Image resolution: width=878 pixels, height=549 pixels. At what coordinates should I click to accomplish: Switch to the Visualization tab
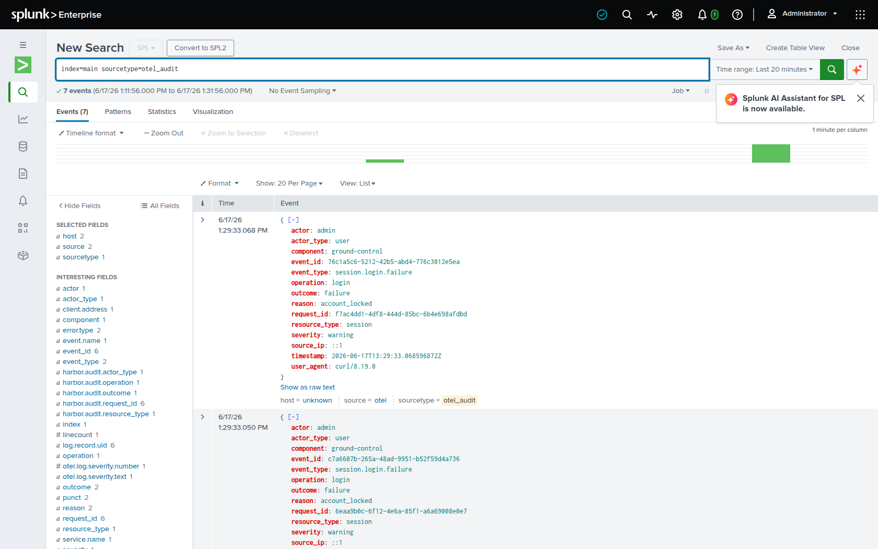coord(213,112)
